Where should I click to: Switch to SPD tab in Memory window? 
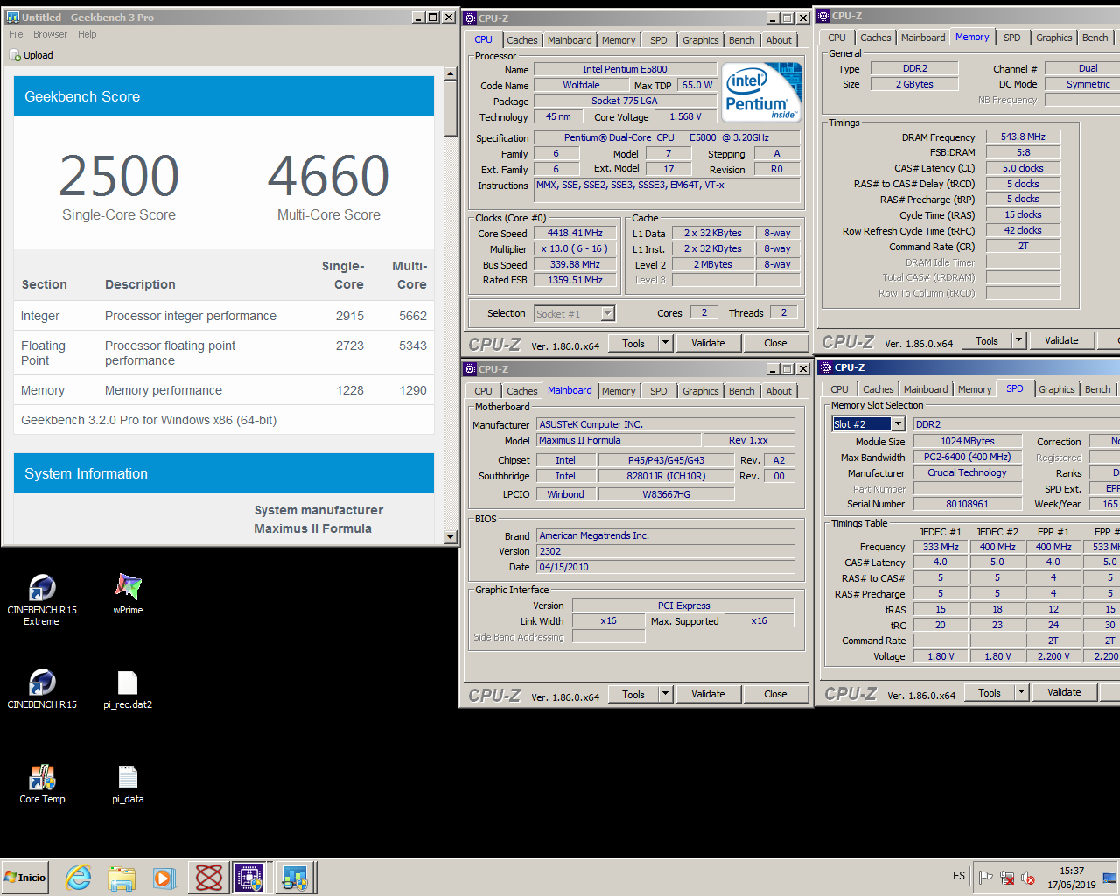tap(1011, 38)
